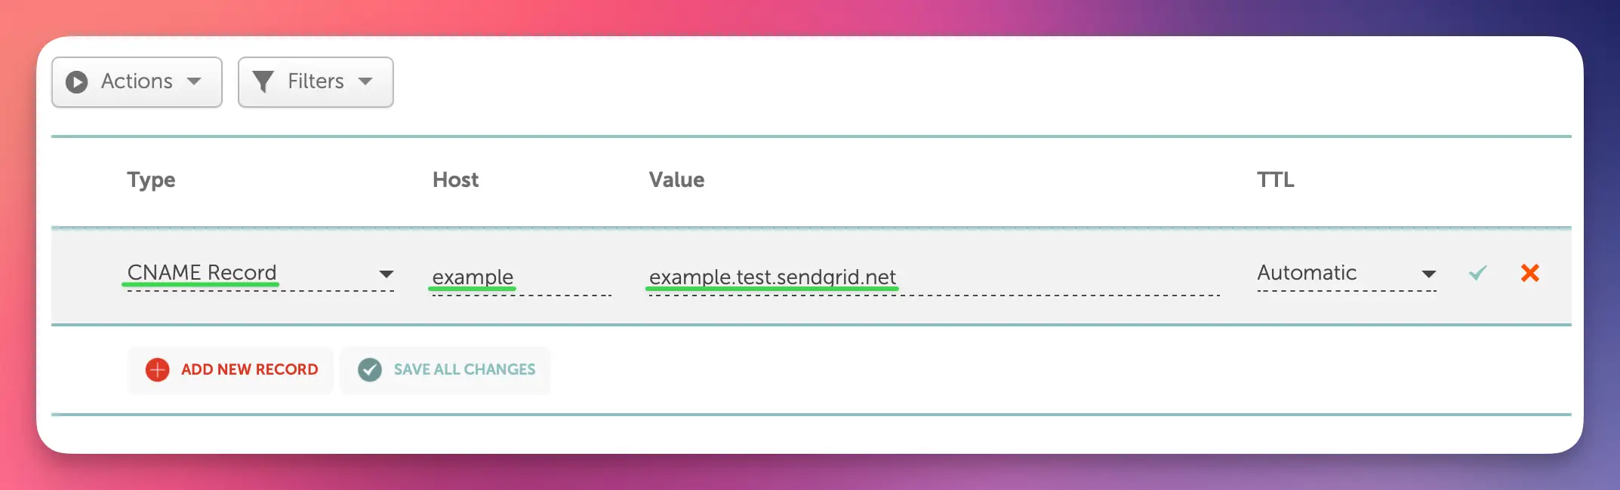1620x490 pixels.
Task: Click the red plus icon for adding a record
Action: pos(156,369)
